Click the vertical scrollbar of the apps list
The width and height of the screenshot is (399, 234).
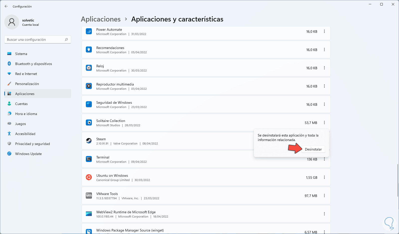(x=398, y=180)
